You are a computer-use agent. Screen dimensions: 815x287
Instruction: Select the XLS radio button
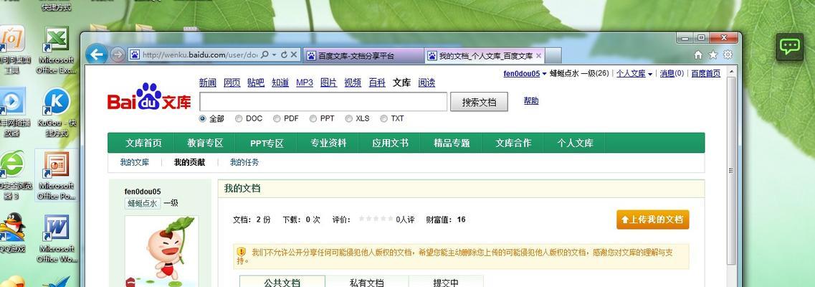[x=349, y=118]
